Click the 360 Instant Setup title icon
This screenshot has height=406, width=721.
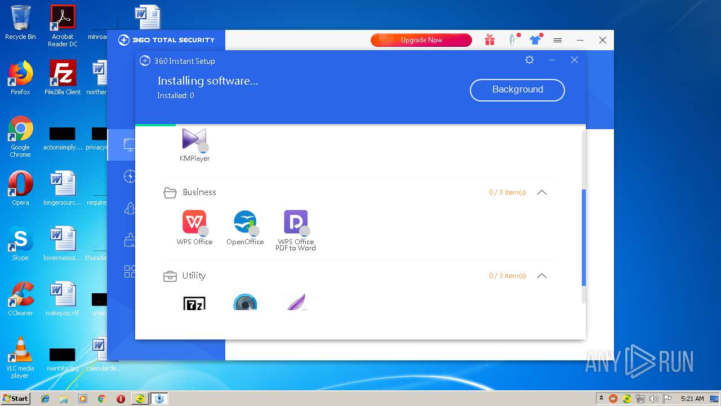coord(145,61)
